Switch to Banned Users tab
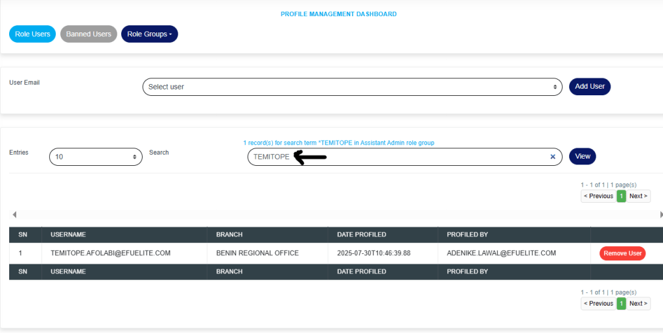Screen dimensions: 663x333 click(89, 34)
